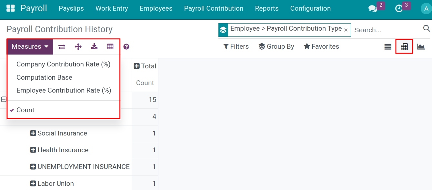Go to the Configuration menu
432x190 pixels.
click(310, 8)
